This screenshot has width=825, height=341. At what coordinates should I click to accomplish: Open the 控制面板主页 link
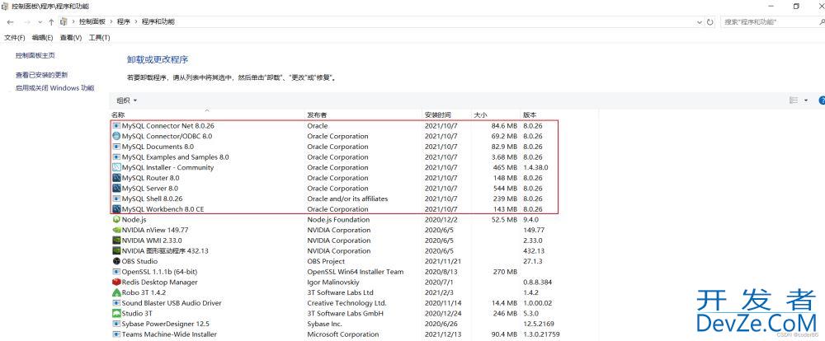35,55
